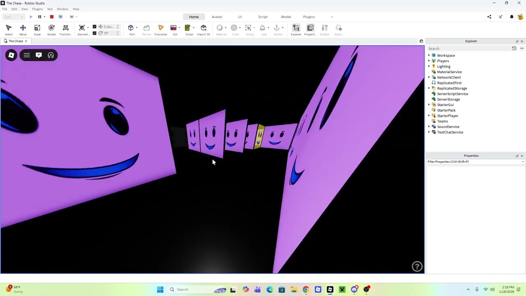Toggle the Explorer panel button
Screen dimensions: 526x296
click(296, 30)
